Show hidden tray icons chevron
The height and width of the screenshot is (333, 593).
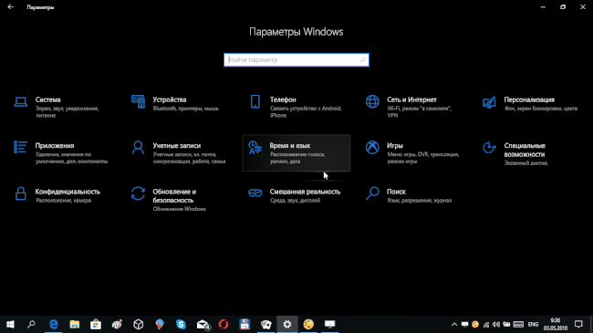pyautogui.click(x=454, y=325)
